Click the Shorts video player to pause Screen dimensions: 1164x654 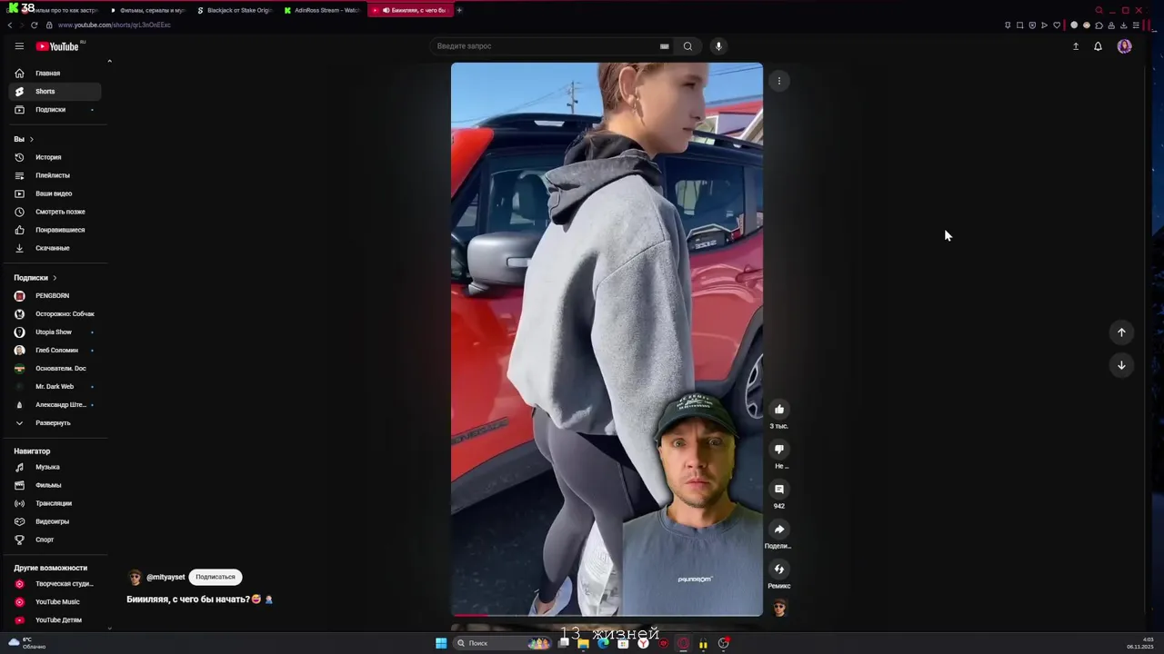click(x=607, y=340)
